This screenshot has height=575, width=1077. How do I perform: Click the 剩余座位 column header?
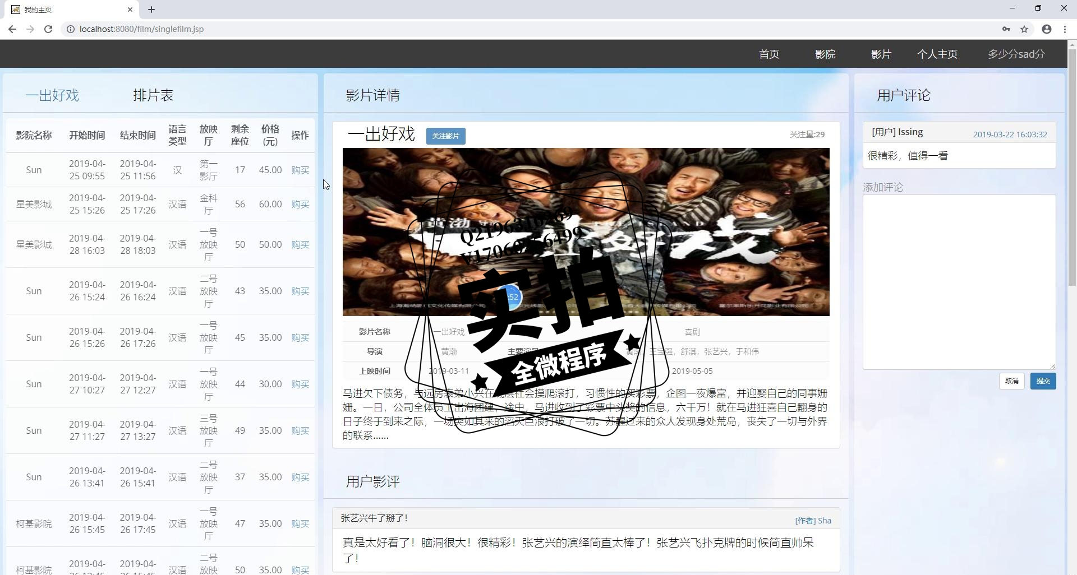[x=240, y=135]
